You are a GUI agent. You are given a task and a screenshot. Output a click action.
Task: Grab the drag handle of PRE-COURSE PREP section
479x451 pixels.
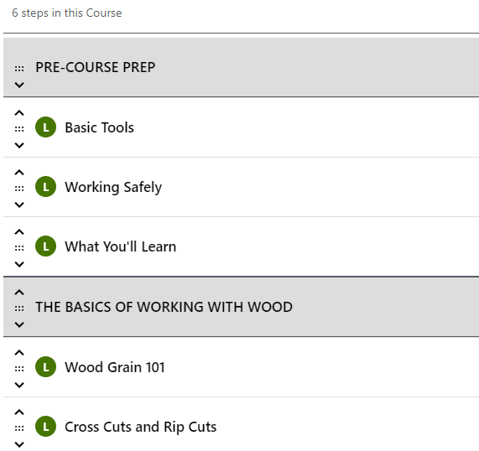(19, 69)
